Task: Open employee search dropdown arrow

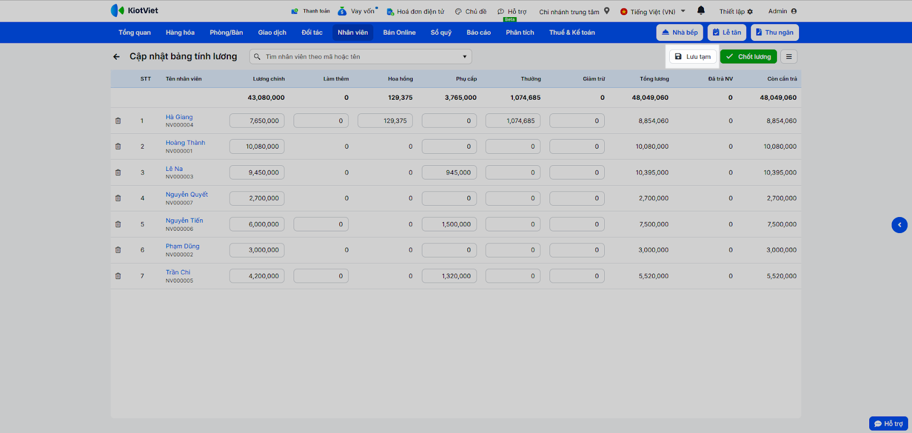Action: [x=465, y=57]
